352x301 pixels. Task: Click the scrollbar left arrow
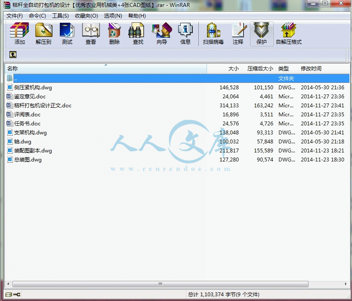(8, 284)
